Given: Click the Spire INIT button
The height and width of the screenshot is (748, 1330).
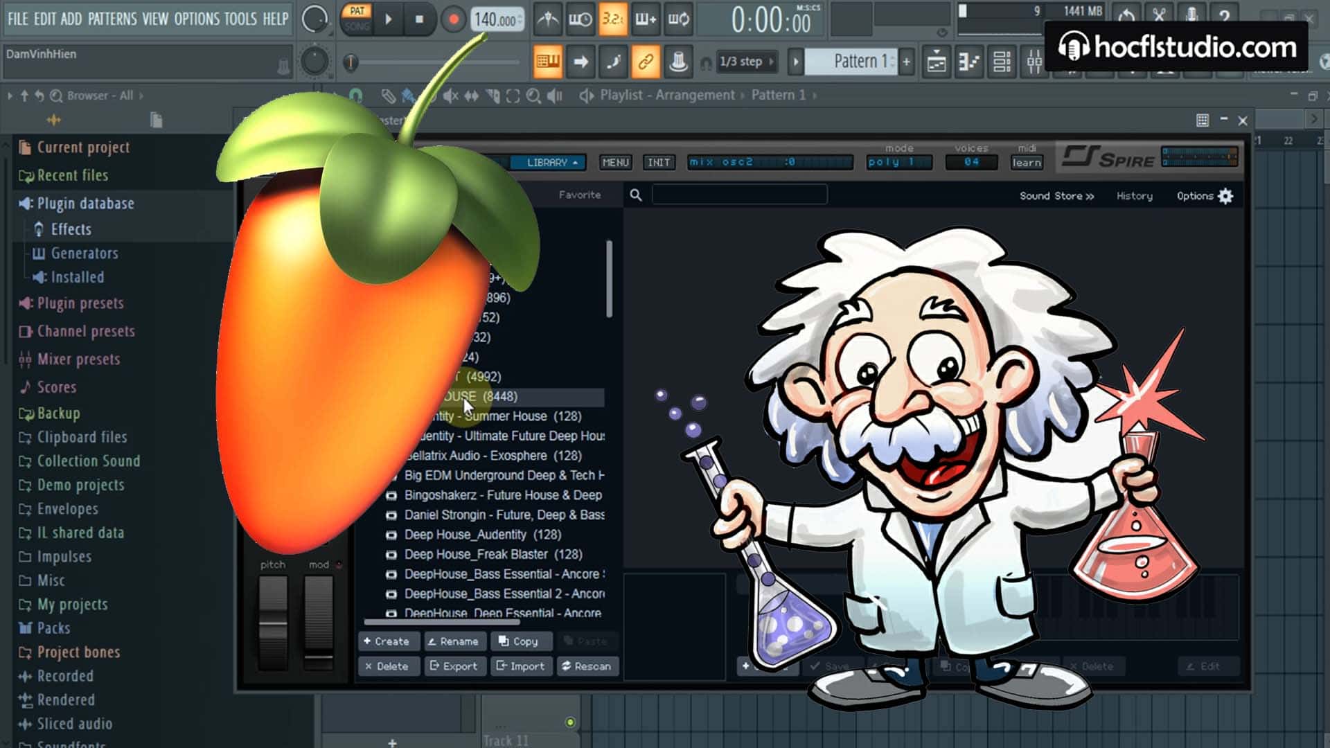Looking at the screenshot, I should tap(658, 162).
